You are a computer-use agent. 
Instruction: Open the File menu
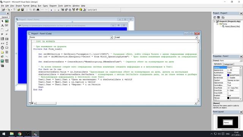[3, 6]
